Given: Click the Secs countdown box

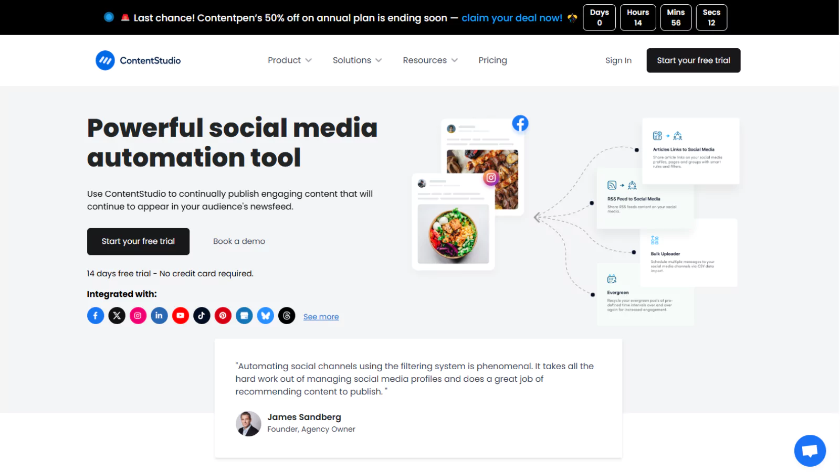Looking at the screenshot, I should 711,17.
